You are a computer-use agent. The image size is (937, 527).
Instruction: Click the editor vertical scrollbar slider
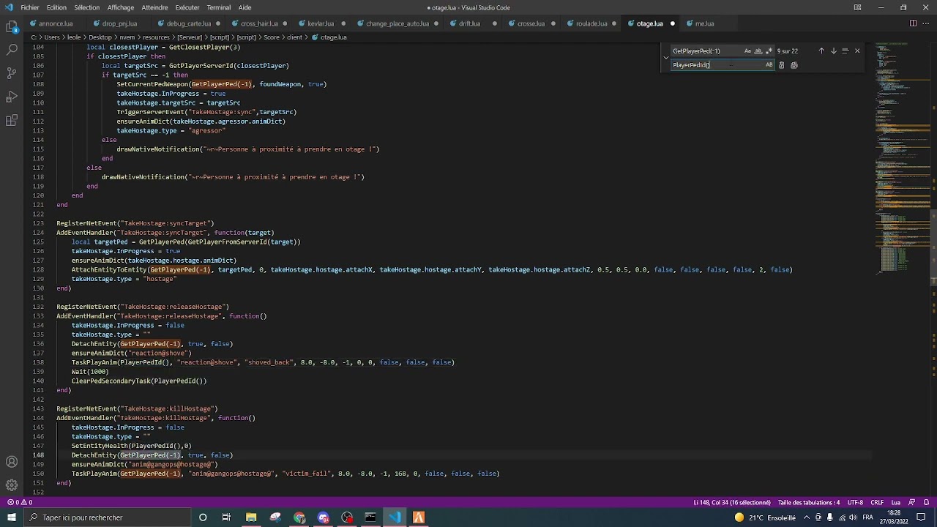(x=933, y=247)
